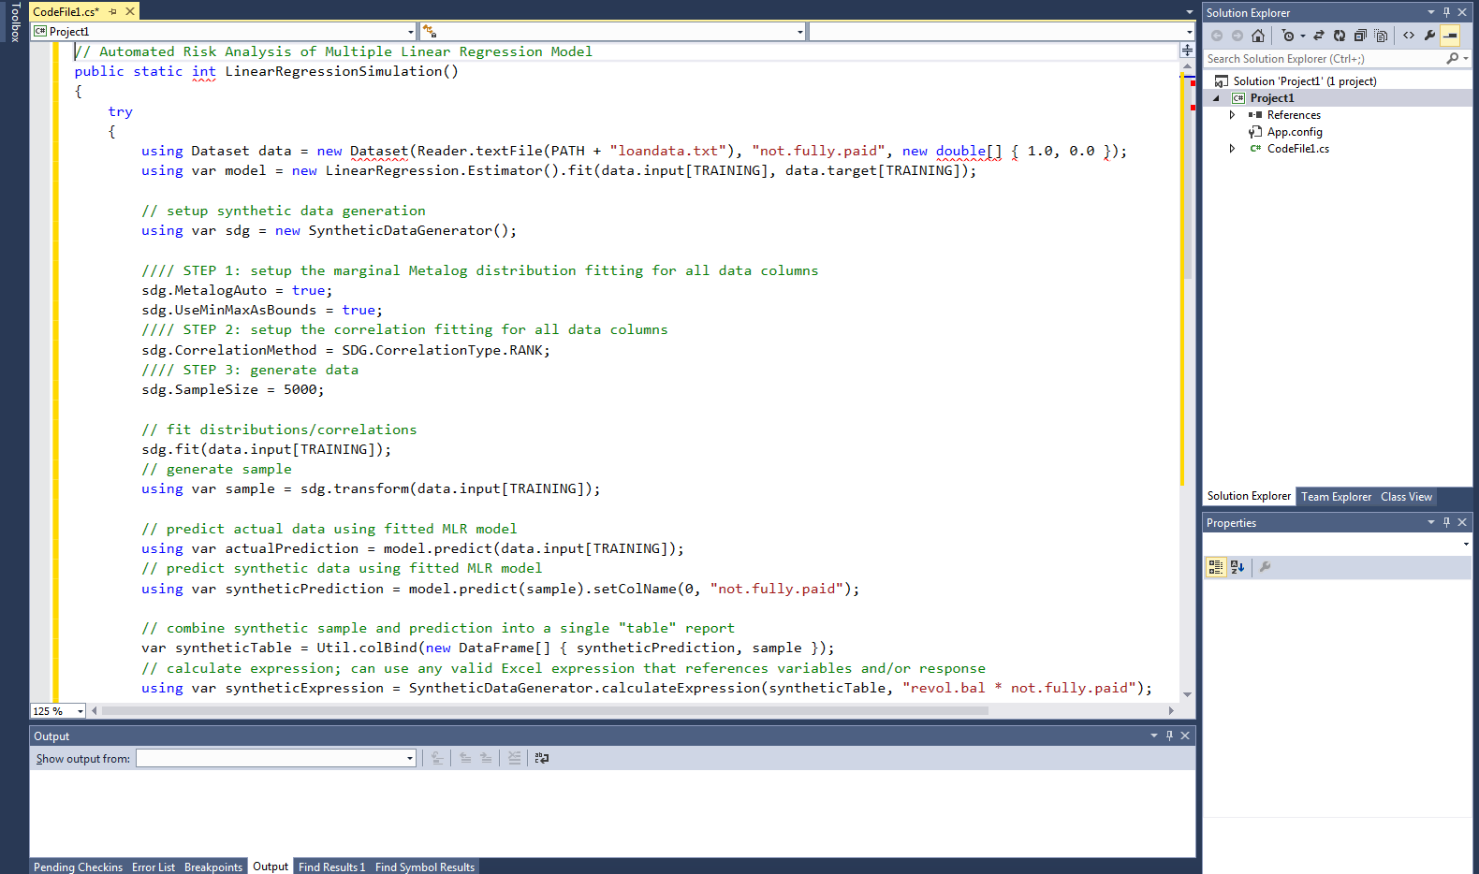Screen dimensions: 1479x874
Task: Click the Alphabetical sort icon in Properties
Action: tap(1237, 567)
